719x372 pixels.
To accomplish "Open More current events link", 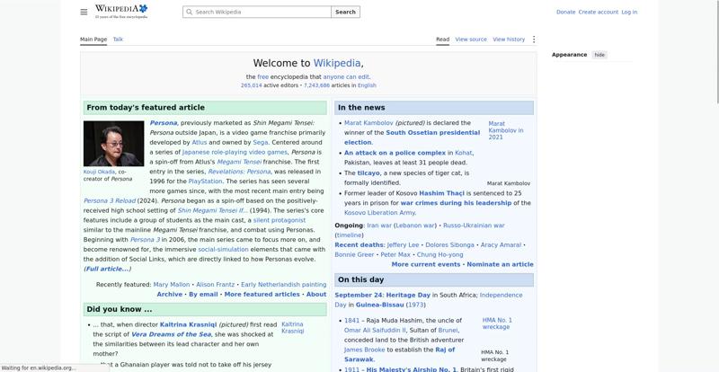I will [x=425, y=265].
